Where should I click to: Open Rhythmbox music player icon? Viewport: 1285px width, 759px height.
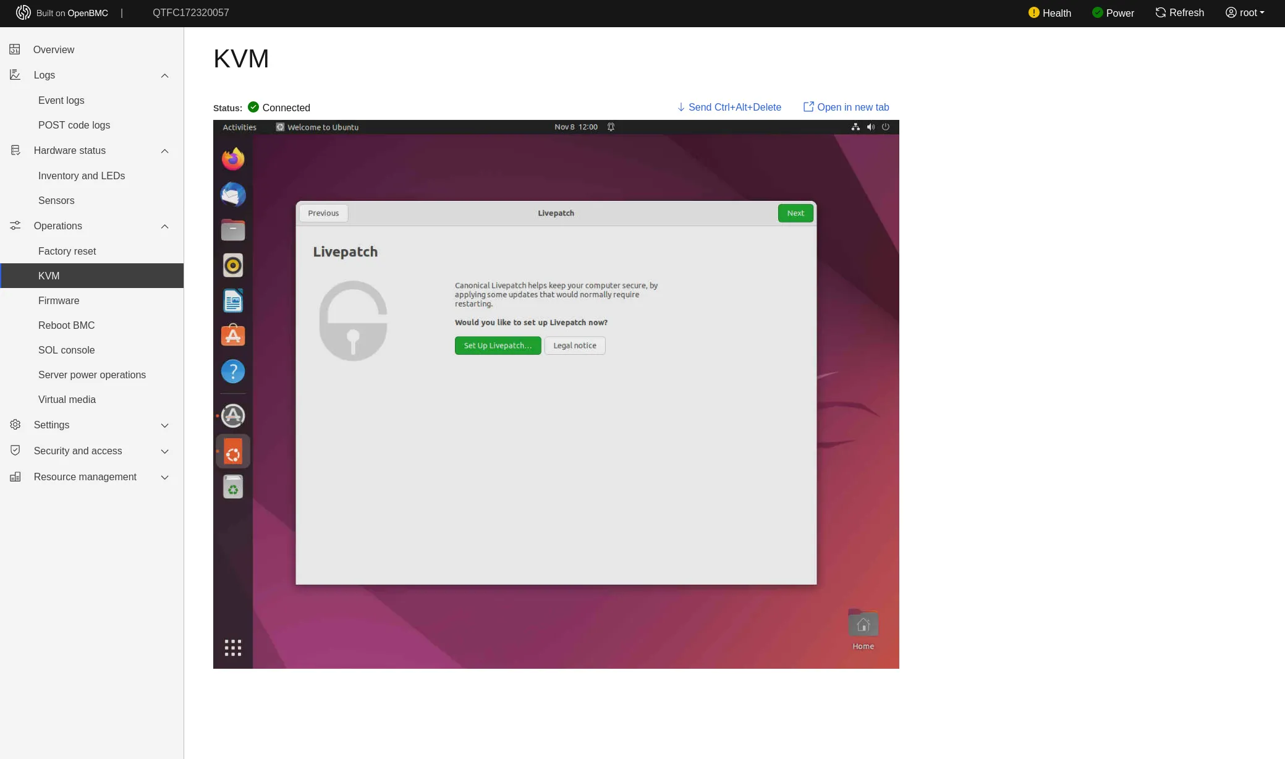click(233, 265)
